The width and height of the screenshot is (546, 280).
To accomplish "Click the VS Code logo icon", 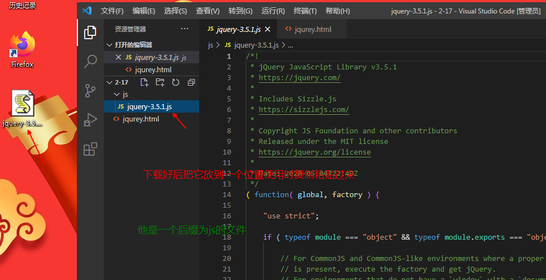I will point(87,11).
